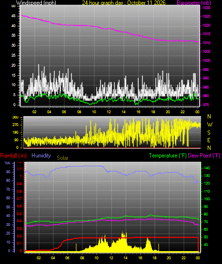Click the 110 value on temperature axis
This screenshot has height=264, width=222.
coord(207,191)
